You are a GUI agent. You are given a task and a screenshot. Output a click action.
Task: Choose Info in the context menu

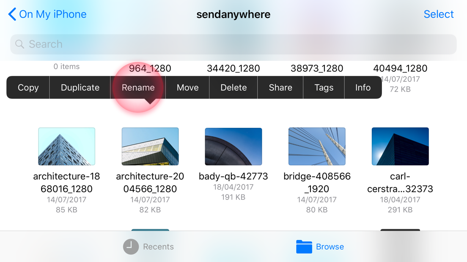tap(363, 87)
